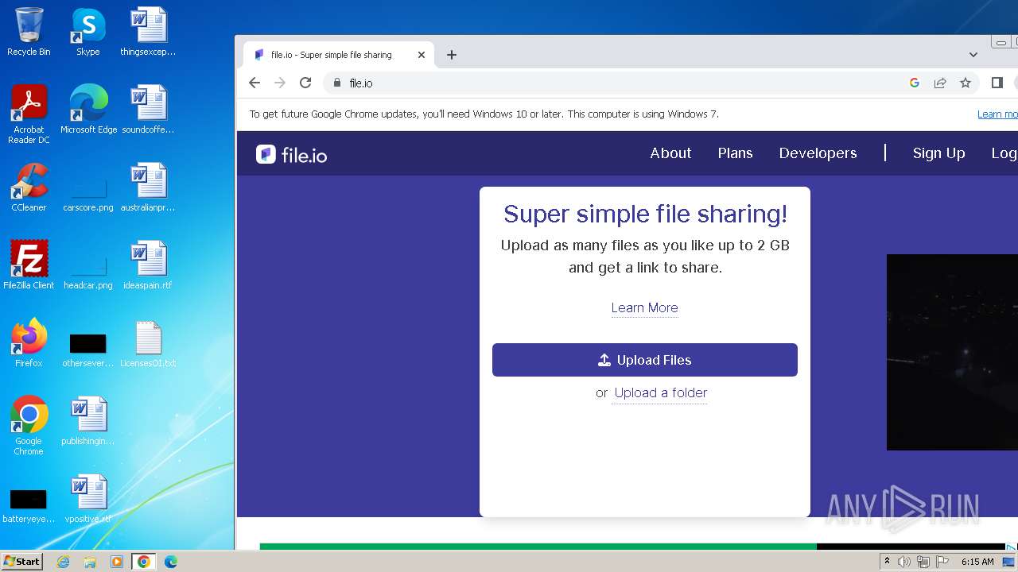Click Sign Up in the header
The height and width of the screenshot is (572, 1018).
pyautogui.click(x=938, y=153)
